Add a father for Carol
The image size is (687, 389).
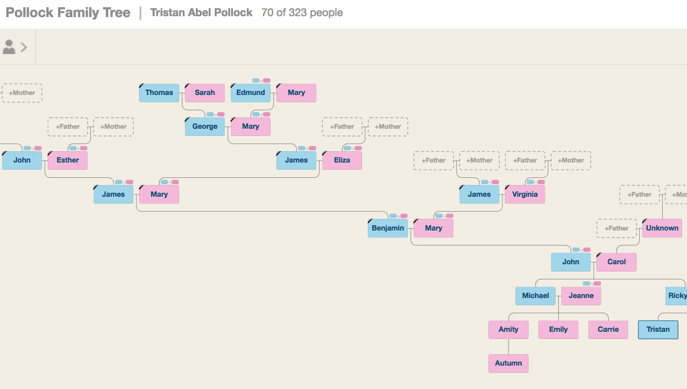point(616,228)
